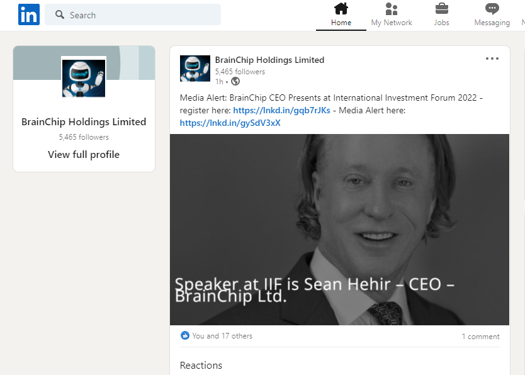Image resolution: width=525 pixels, height=375 pixels.
Task: Open link https://lnkd.in/gySdV3xX
Action: [230, 123]
